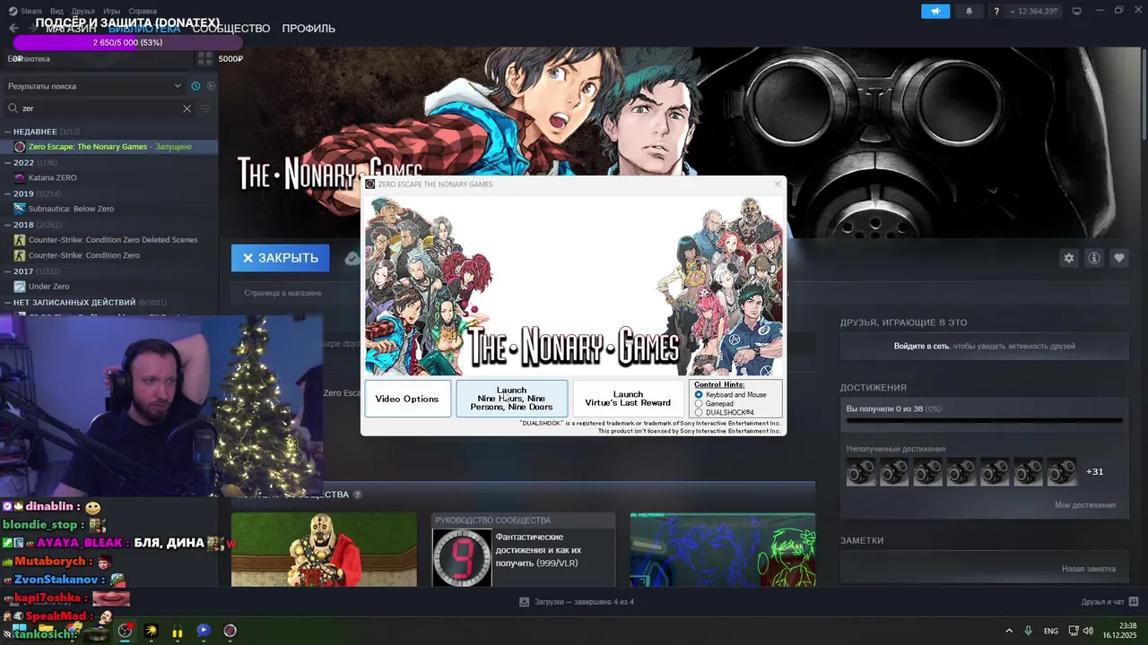Screen dimensions: 1148x645
Task: Toggle library grid view icon
Action: click(x=205, y=59)
